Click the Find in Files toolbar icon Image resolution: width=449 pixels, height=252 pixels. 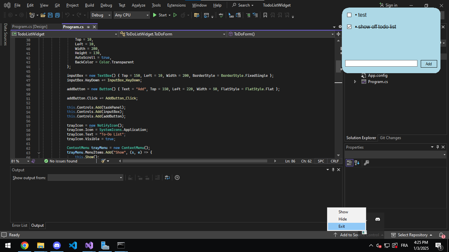tap(197, 15)
